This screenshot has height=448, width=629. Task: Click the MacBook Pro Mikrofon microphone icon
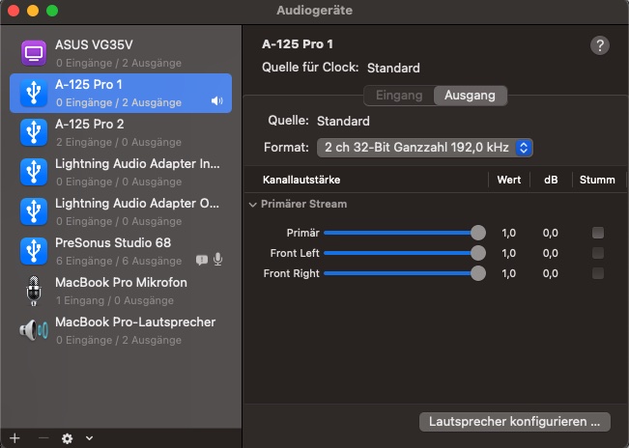point(34,291)
